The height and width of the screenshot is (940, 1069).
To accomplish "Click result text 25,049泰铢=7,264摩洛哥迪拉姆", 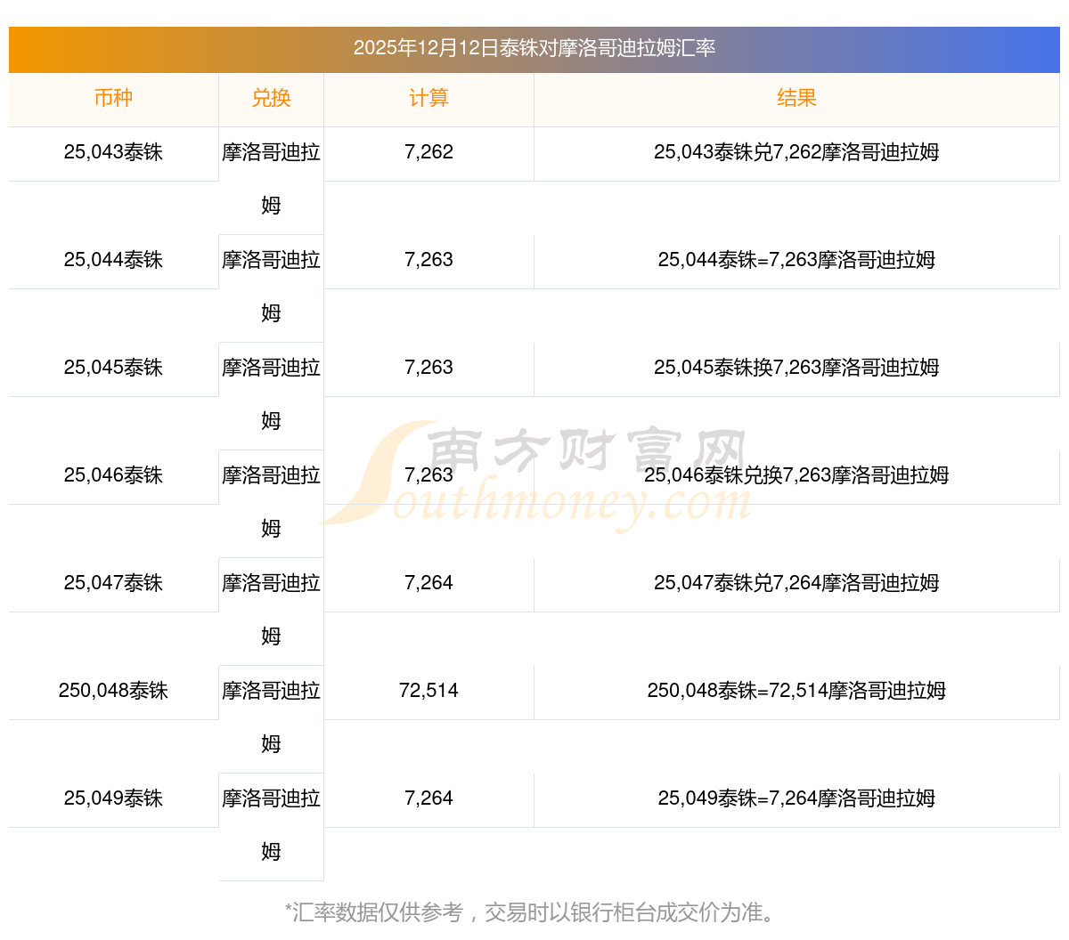I will tap(796, 798).
